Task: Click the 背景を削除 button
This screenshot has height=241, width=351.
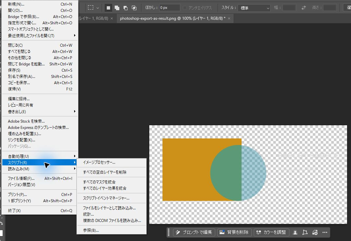Action: pyautogui.click(x=234, y=232)
